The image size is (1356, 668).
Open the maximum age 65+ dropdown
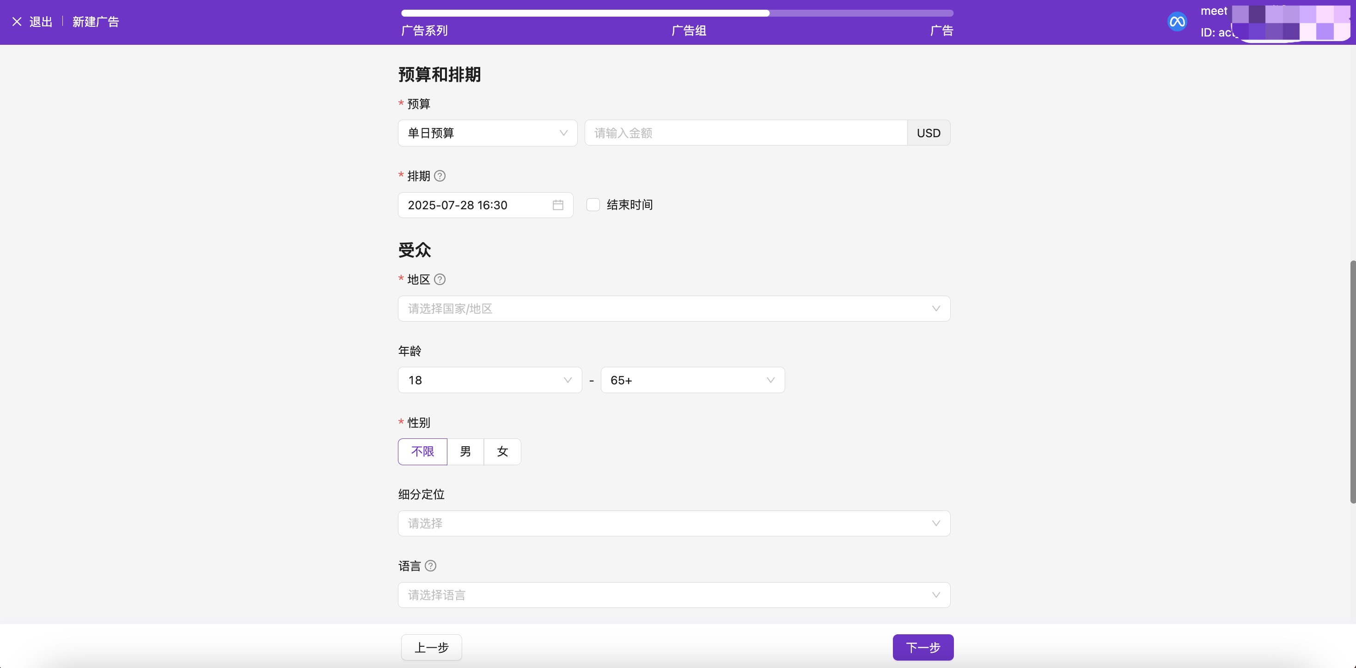(x=693, y=380)
